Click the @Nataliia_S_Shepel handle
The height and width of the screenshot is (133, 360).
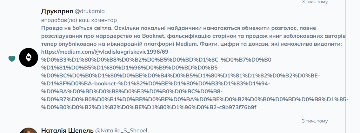pos(121,130)
